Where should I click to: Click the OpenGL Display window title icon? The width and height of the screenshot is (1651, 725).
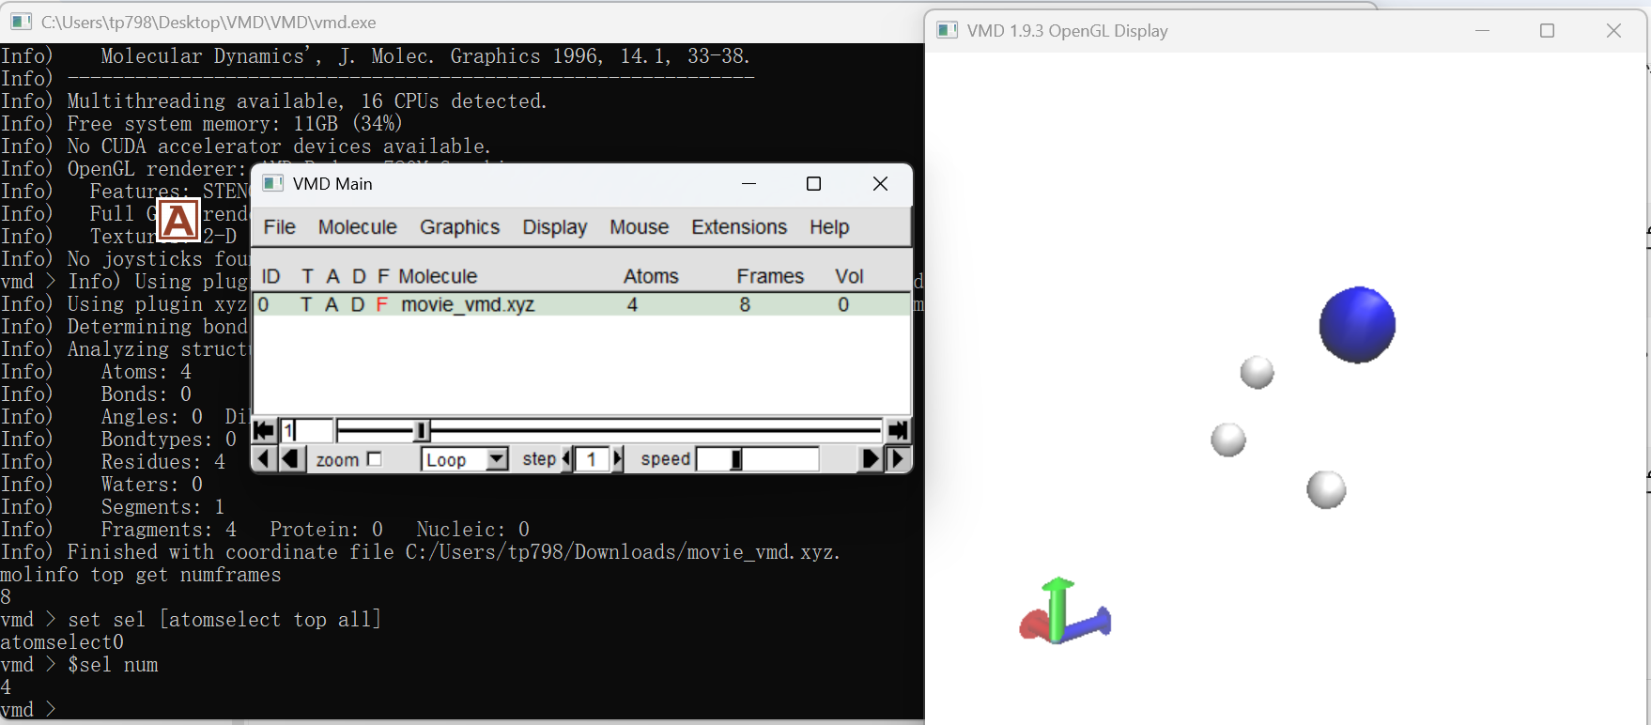(948, 31)
